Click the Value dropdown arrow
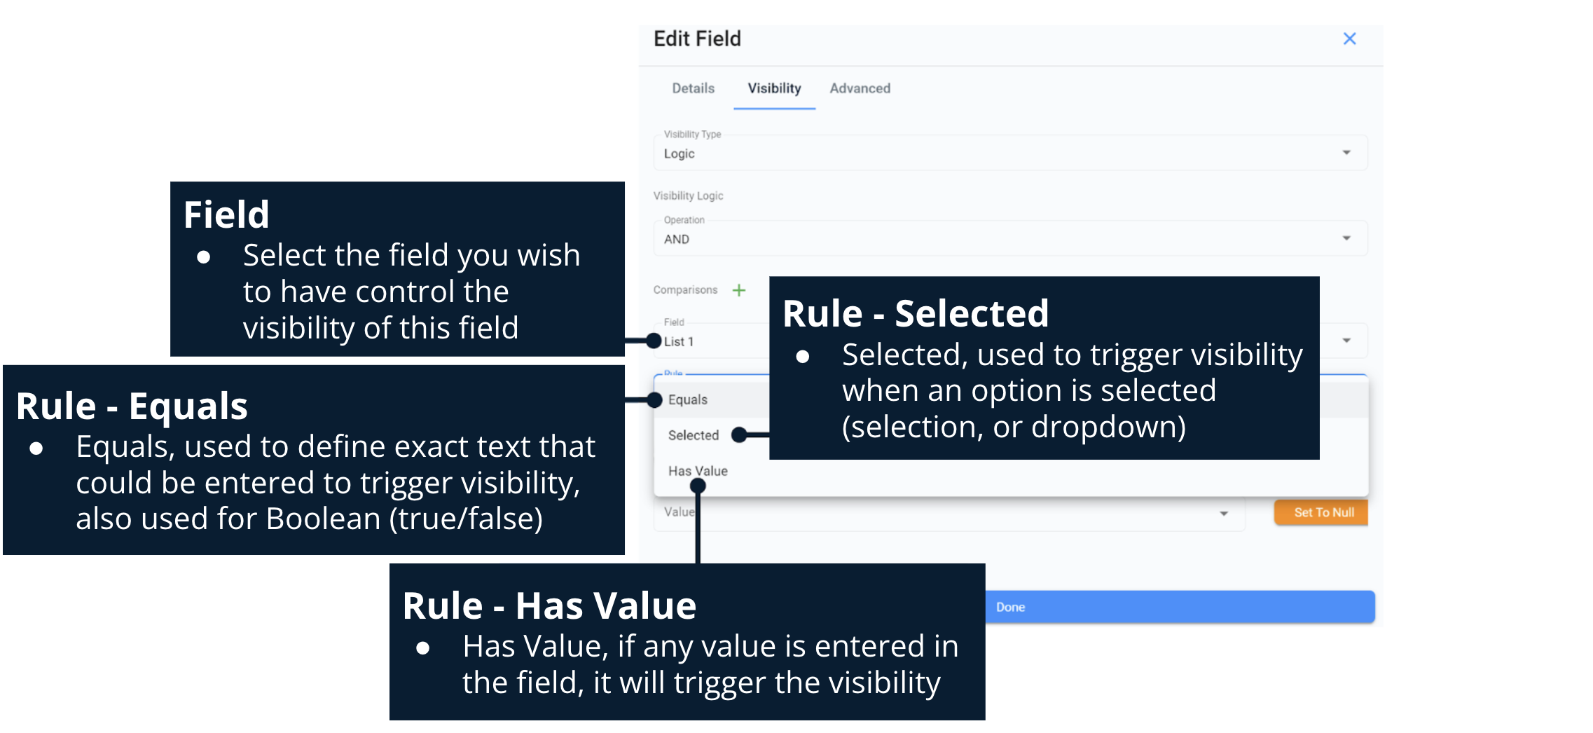Viewport: 1593px width, 733px height. [x=1224, y=514]
